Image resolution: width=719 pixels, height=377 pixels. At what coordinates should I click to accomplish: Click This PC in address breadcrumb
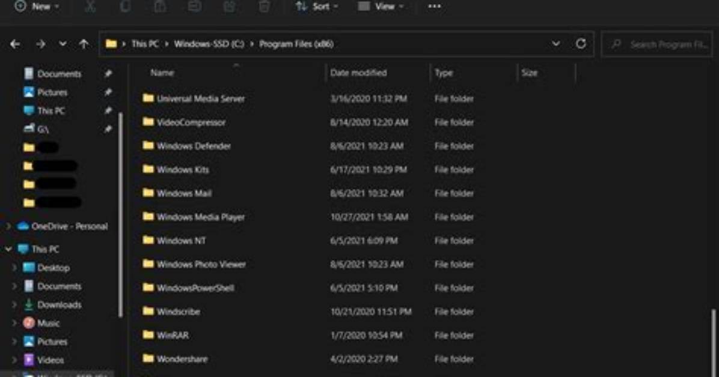point(145,44)
